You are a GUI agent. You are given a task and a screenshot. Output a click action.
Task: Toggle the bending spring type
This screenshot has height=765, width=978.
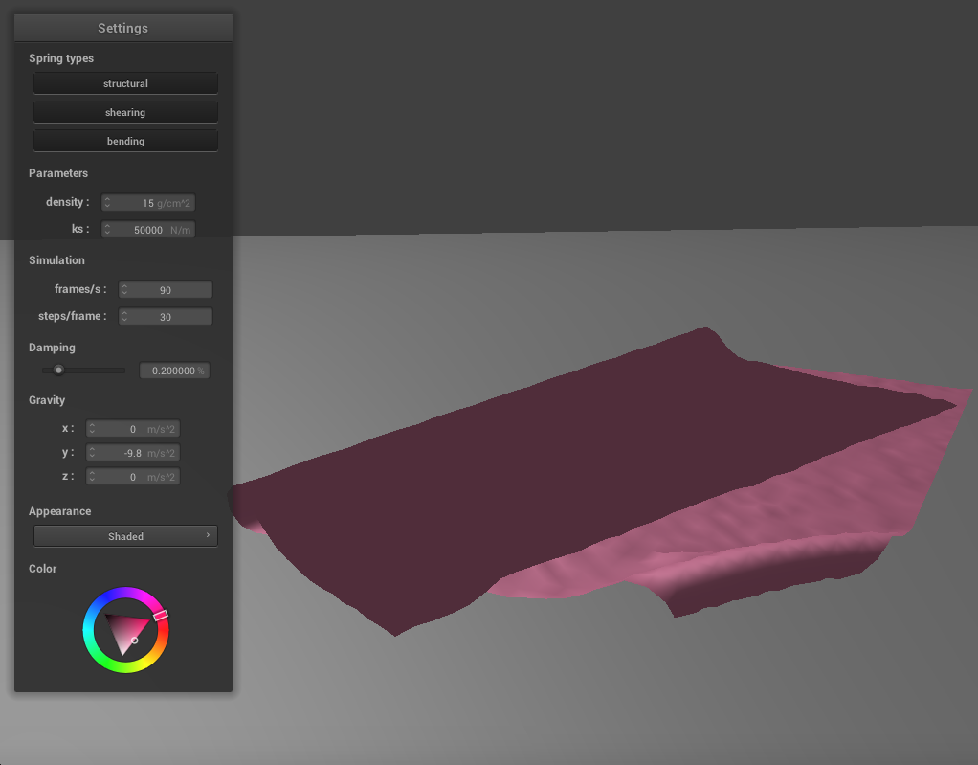coord(125,141)
